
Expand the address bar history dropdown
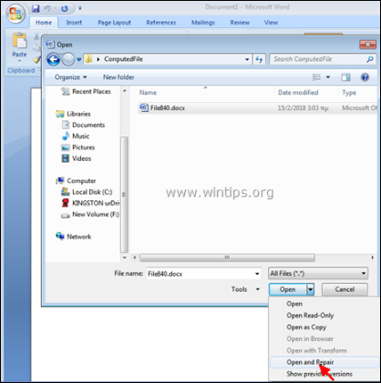coord(247,59)
